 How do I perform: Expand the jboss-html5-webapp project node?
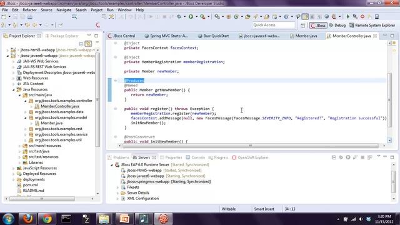(x=7, y=50)
